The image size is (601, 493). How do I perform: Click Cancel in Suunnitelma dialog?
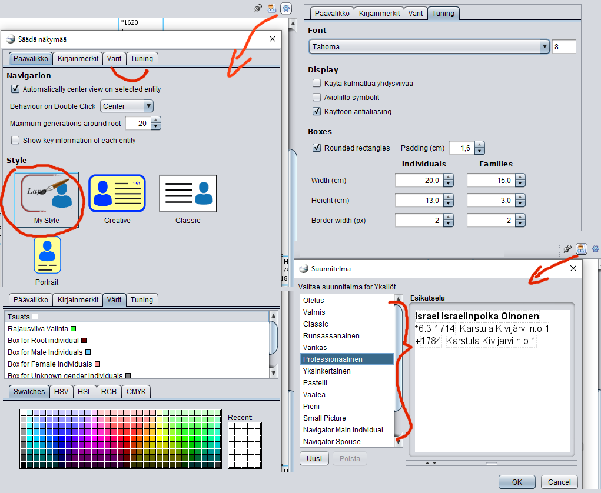(559, 482)
